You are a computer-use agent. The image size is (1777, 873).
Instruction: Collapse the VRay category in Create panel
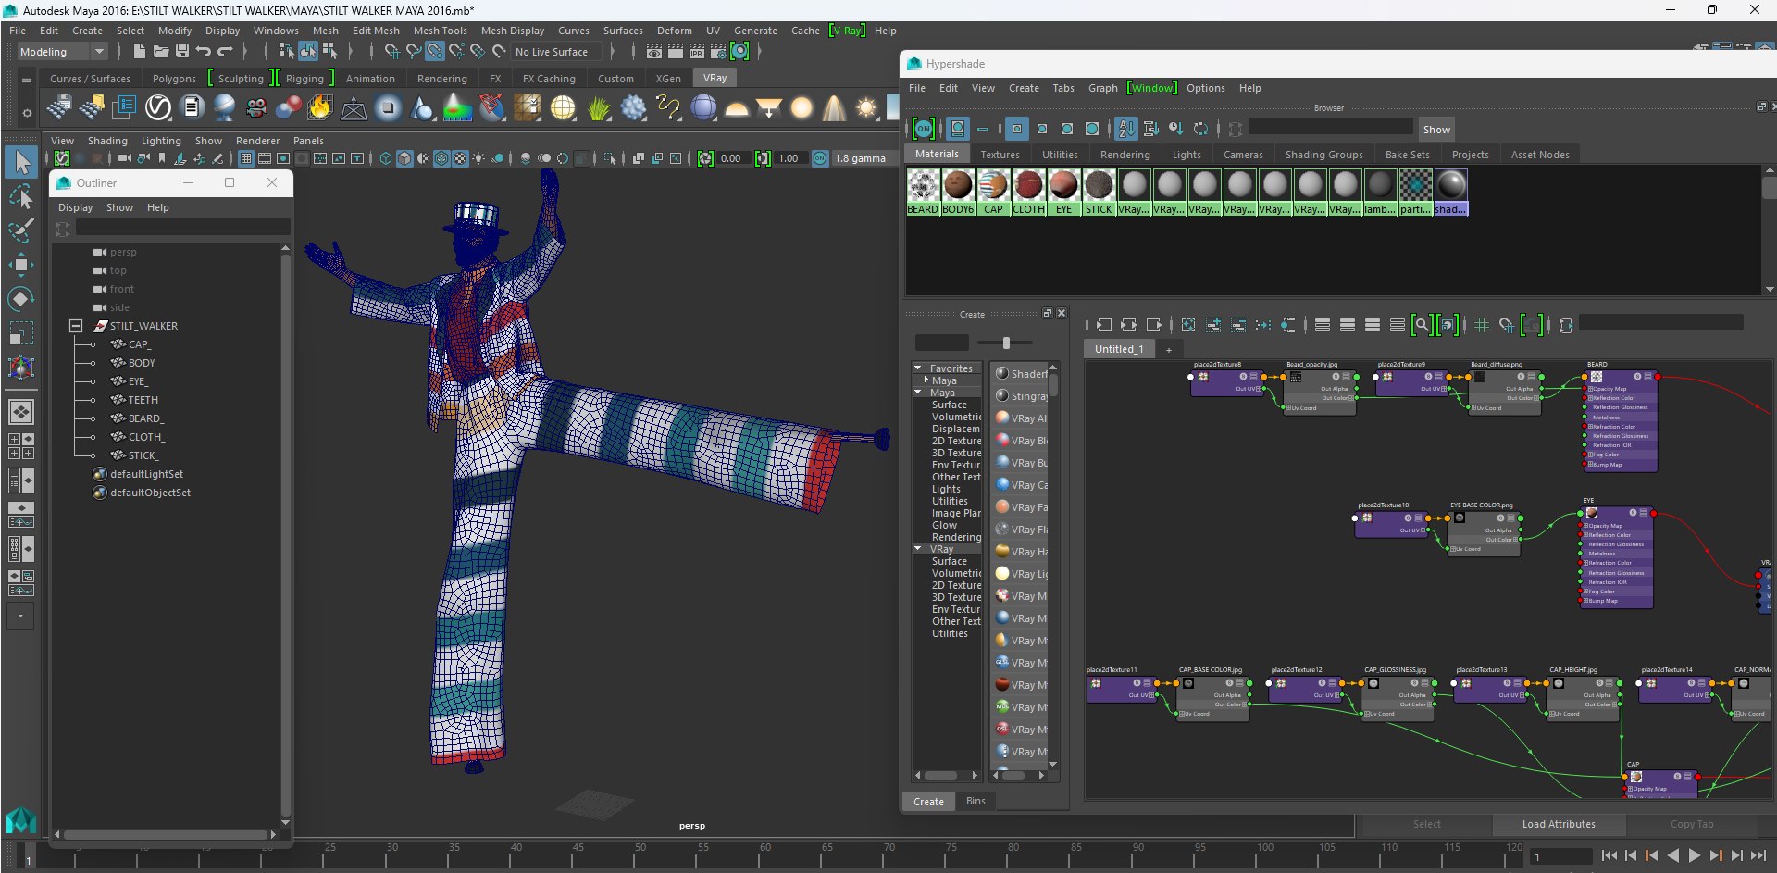918,549
